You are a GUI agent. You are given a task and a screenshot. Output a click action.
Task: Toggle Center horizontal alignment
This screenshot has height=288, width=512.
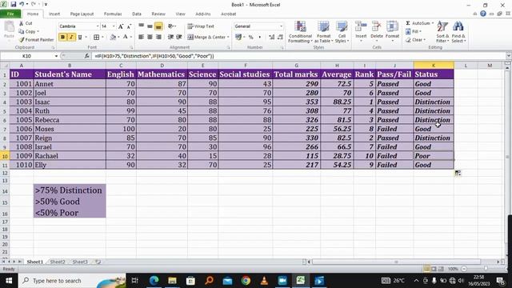(150, 38)
